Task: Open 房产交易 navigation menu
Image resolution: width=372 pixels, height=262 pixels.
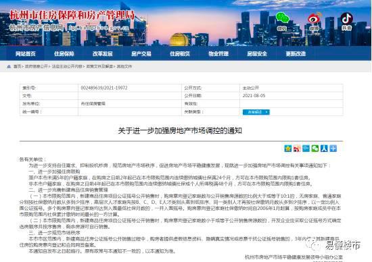Action: coord(141,54)
